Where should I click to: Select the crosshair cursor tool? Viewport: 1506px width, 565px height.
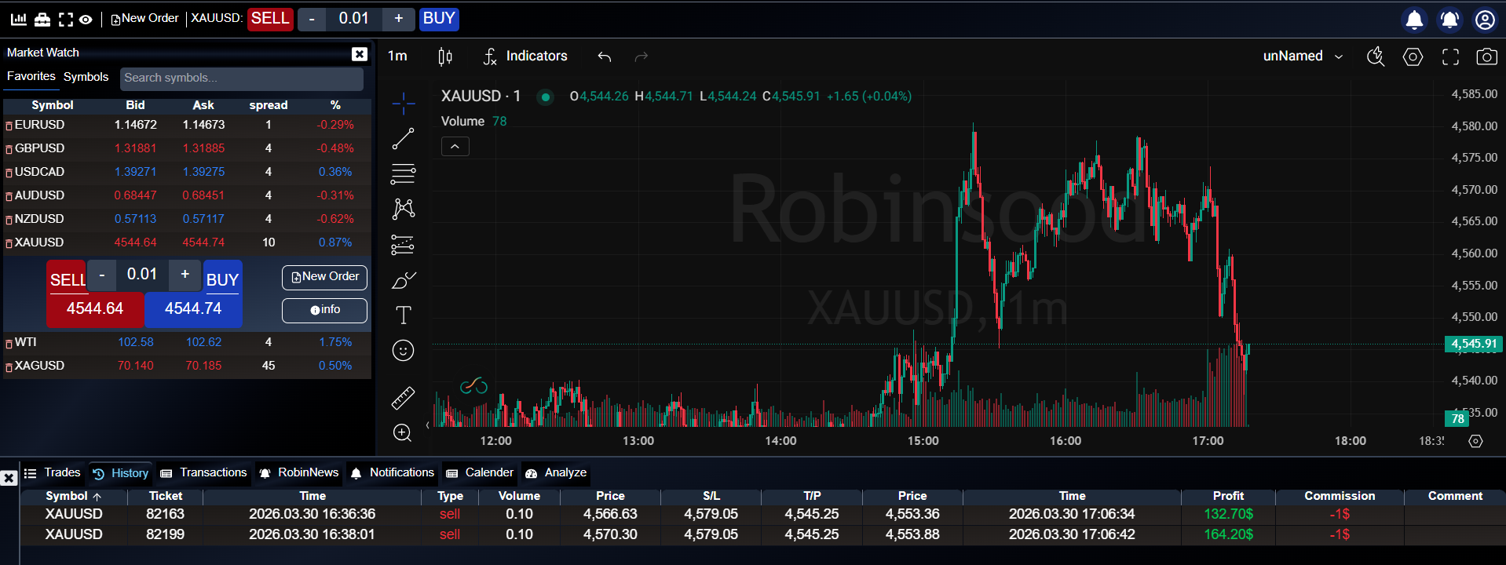click(403, 103)
